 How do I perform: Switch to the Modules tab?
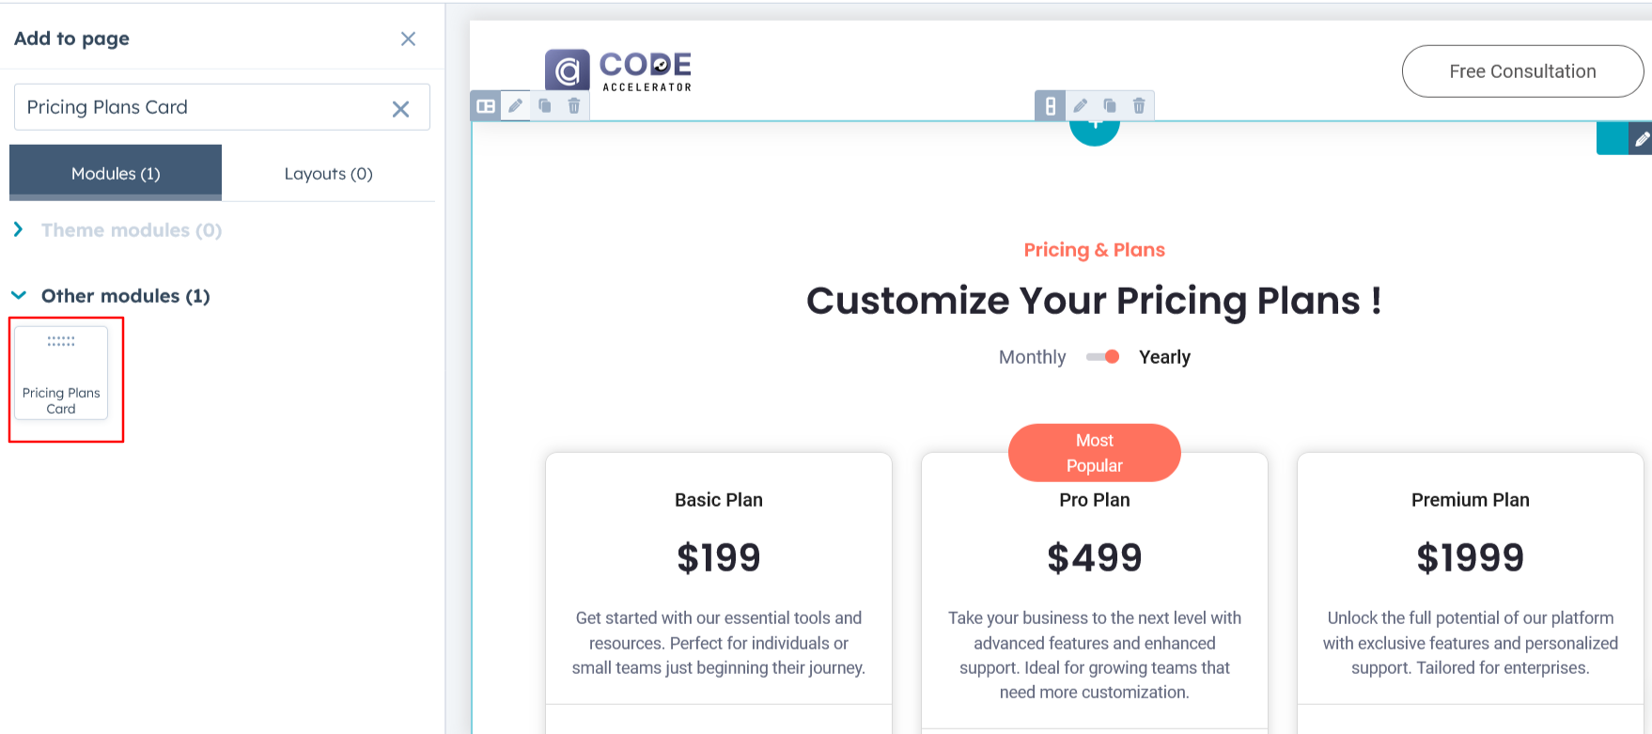[116, 174]
